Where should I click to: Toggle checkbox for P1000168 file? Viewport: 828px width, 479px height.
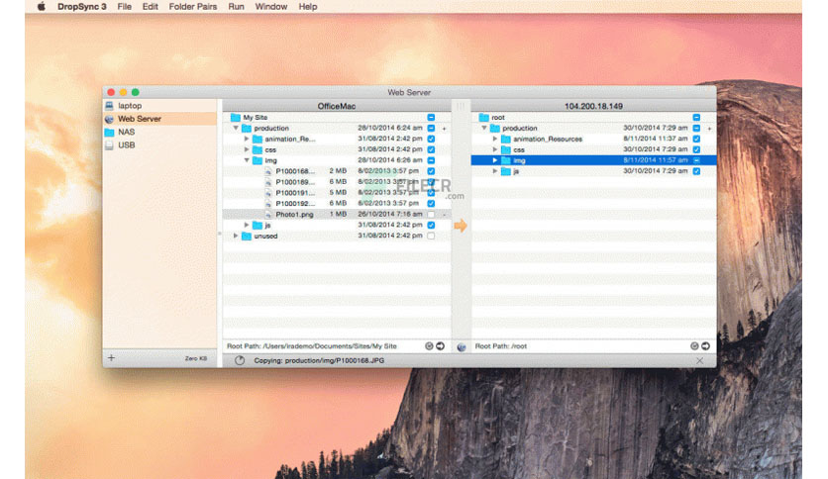click(x=431, y=171)
